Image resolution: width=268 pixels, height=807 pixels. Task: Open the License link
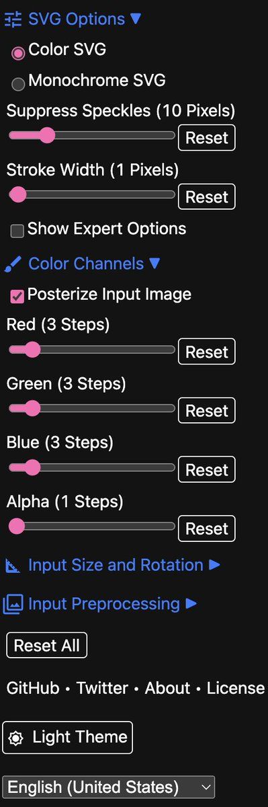(236, 688)
